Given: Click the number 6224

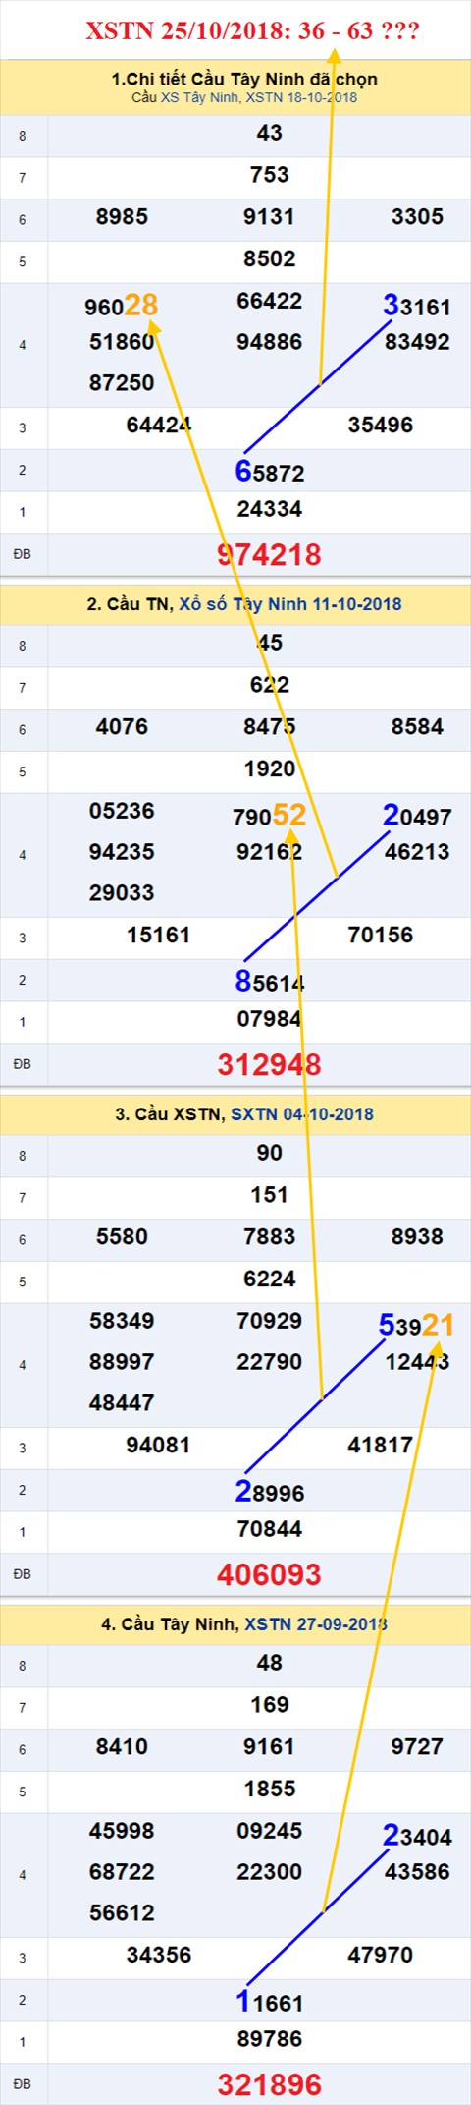Looking at the screenshot, I should pos(269,1280).
